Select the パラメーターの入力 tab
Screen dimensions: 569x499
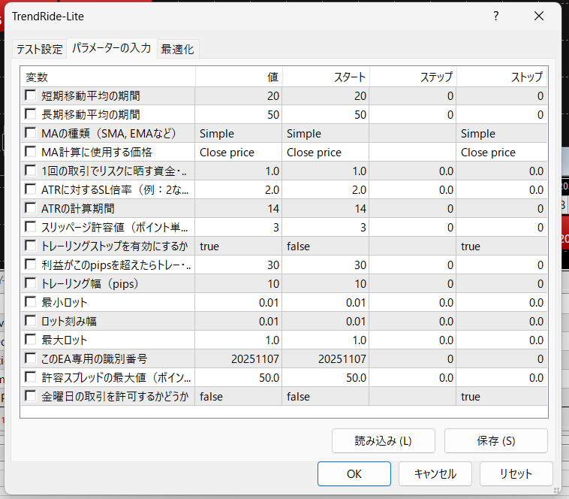111,48
